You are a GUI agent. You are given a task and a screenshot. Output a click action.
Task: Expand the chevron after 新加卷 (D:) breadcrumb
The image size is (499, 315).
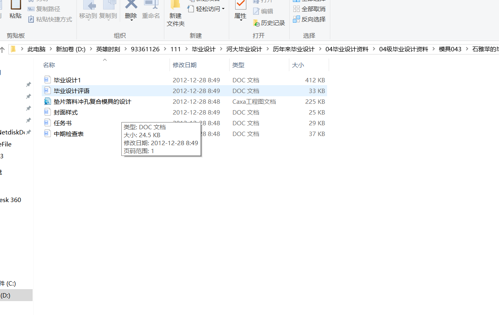pyautogui.click(x=91, y=49)
